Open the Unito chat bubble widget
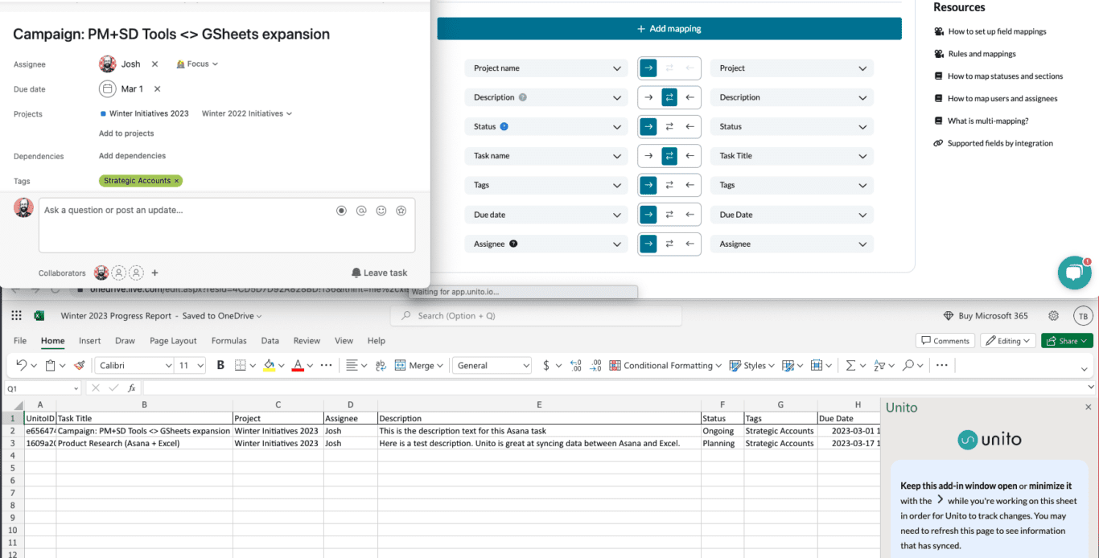Screen dimensions: 1099x558 [x=1074, y=273]
